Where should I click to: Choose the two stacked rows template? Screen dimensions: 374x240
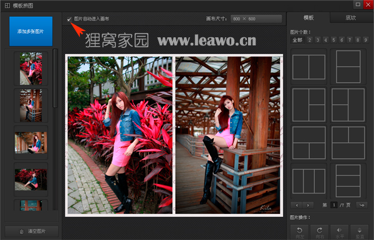(x=348, y=67)
